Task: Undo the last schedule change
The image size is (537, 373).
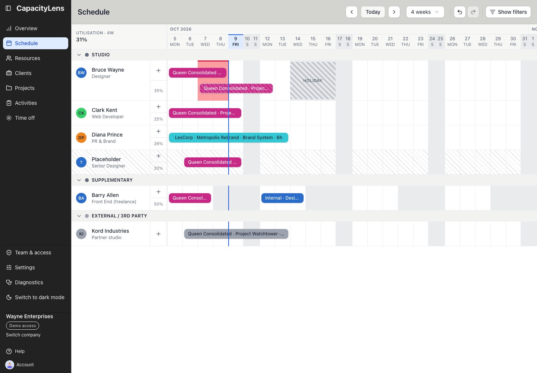Action: (460, 12)
